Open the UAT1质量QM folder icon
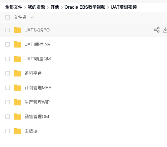 point(17,59)
